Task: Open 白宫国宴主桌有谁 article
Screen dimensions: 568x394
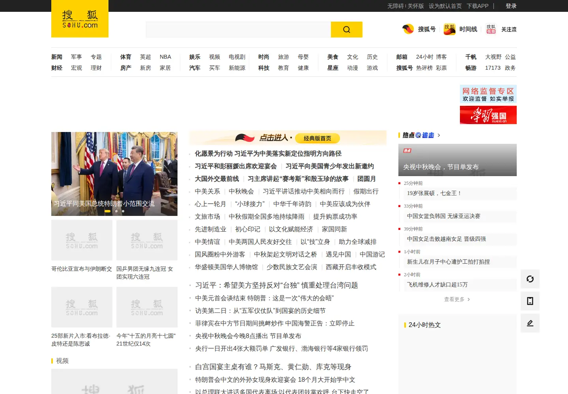Action: (x=273, y=367)
